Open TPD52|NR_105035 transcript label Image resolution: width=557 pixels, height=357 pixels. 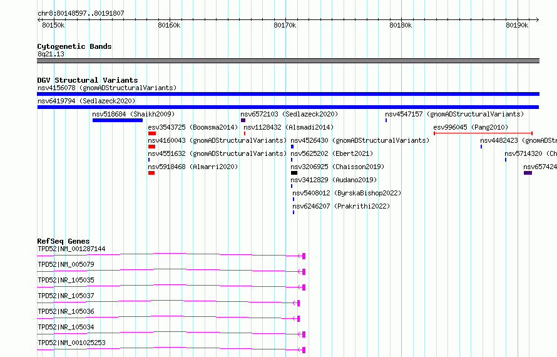66,280
